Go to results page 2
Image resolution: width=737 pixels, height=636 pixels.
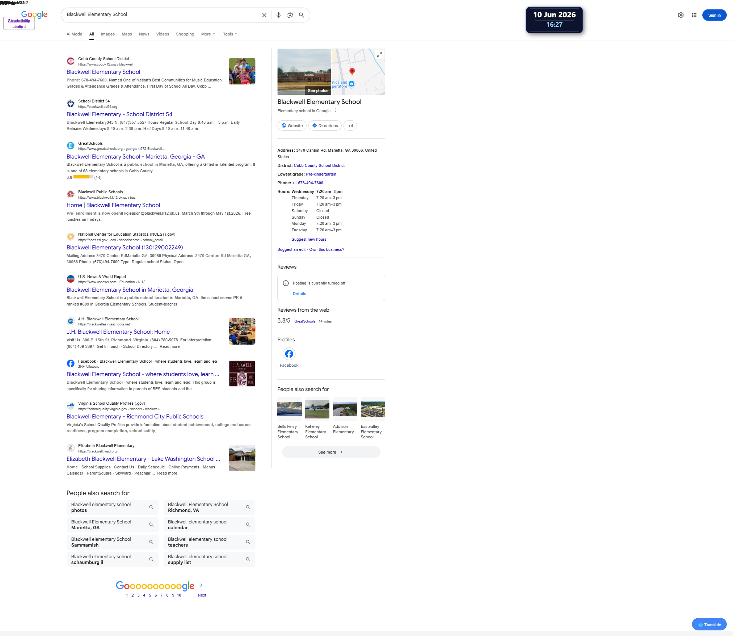click(x=132, y=595)
